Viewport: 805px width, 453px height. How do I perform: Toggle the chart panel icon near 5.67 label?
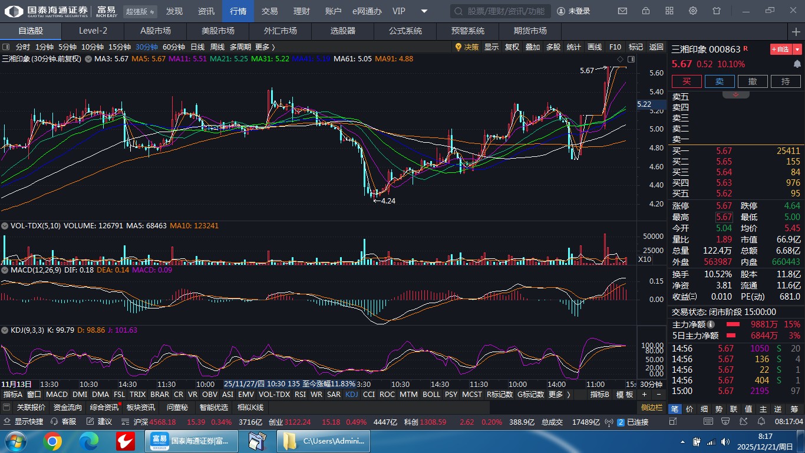click(631, 59)
